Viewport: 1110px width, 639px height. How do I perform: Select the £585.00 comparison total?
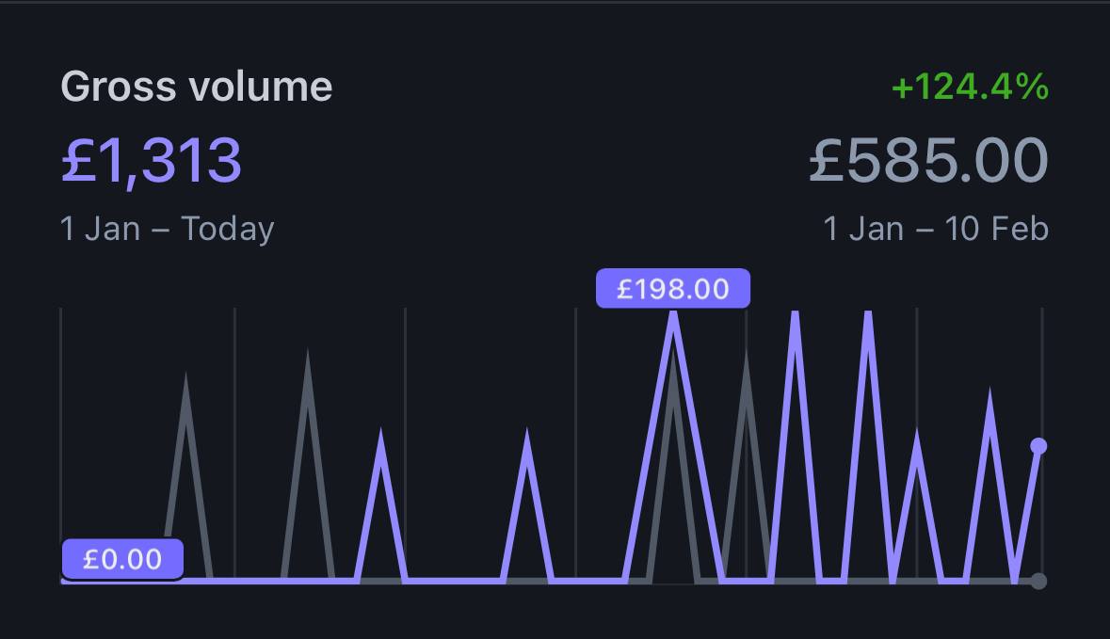(929, 161)
